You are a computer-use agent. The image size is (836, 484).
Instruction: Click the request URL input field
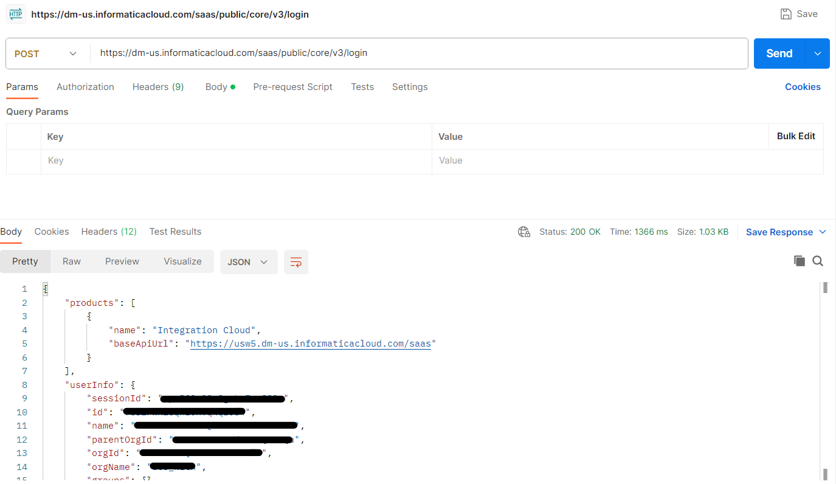point(419,54)
